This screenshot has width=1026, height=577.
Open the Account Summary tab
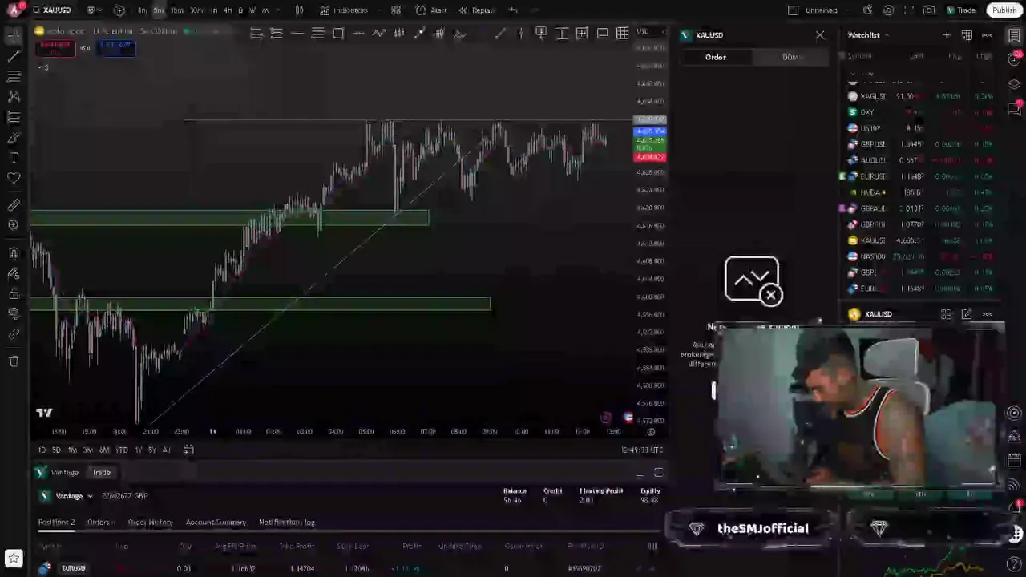tap(216, 523)
